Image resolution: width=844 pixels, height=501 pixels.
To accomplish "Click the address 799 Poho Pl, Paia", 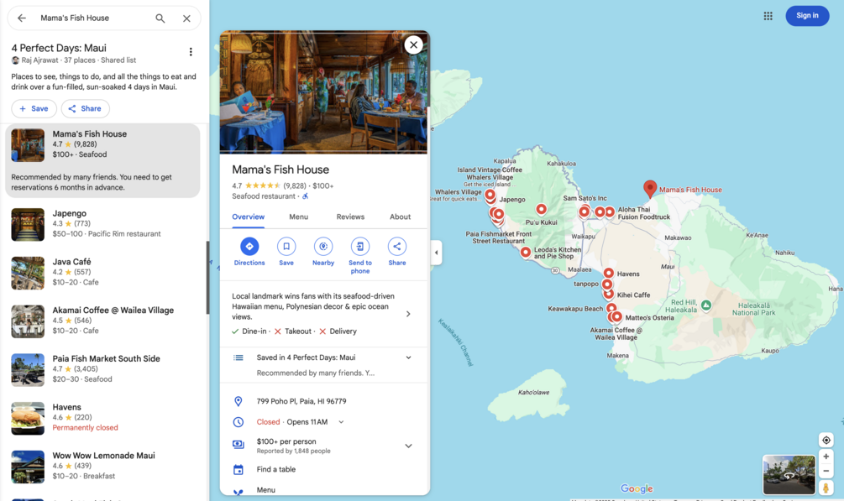I will click(301, 401).
